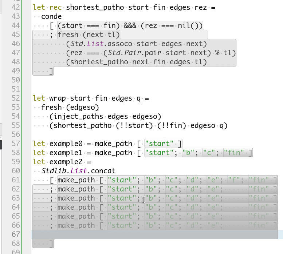Click 'example2' on line 59

(66, 162)
